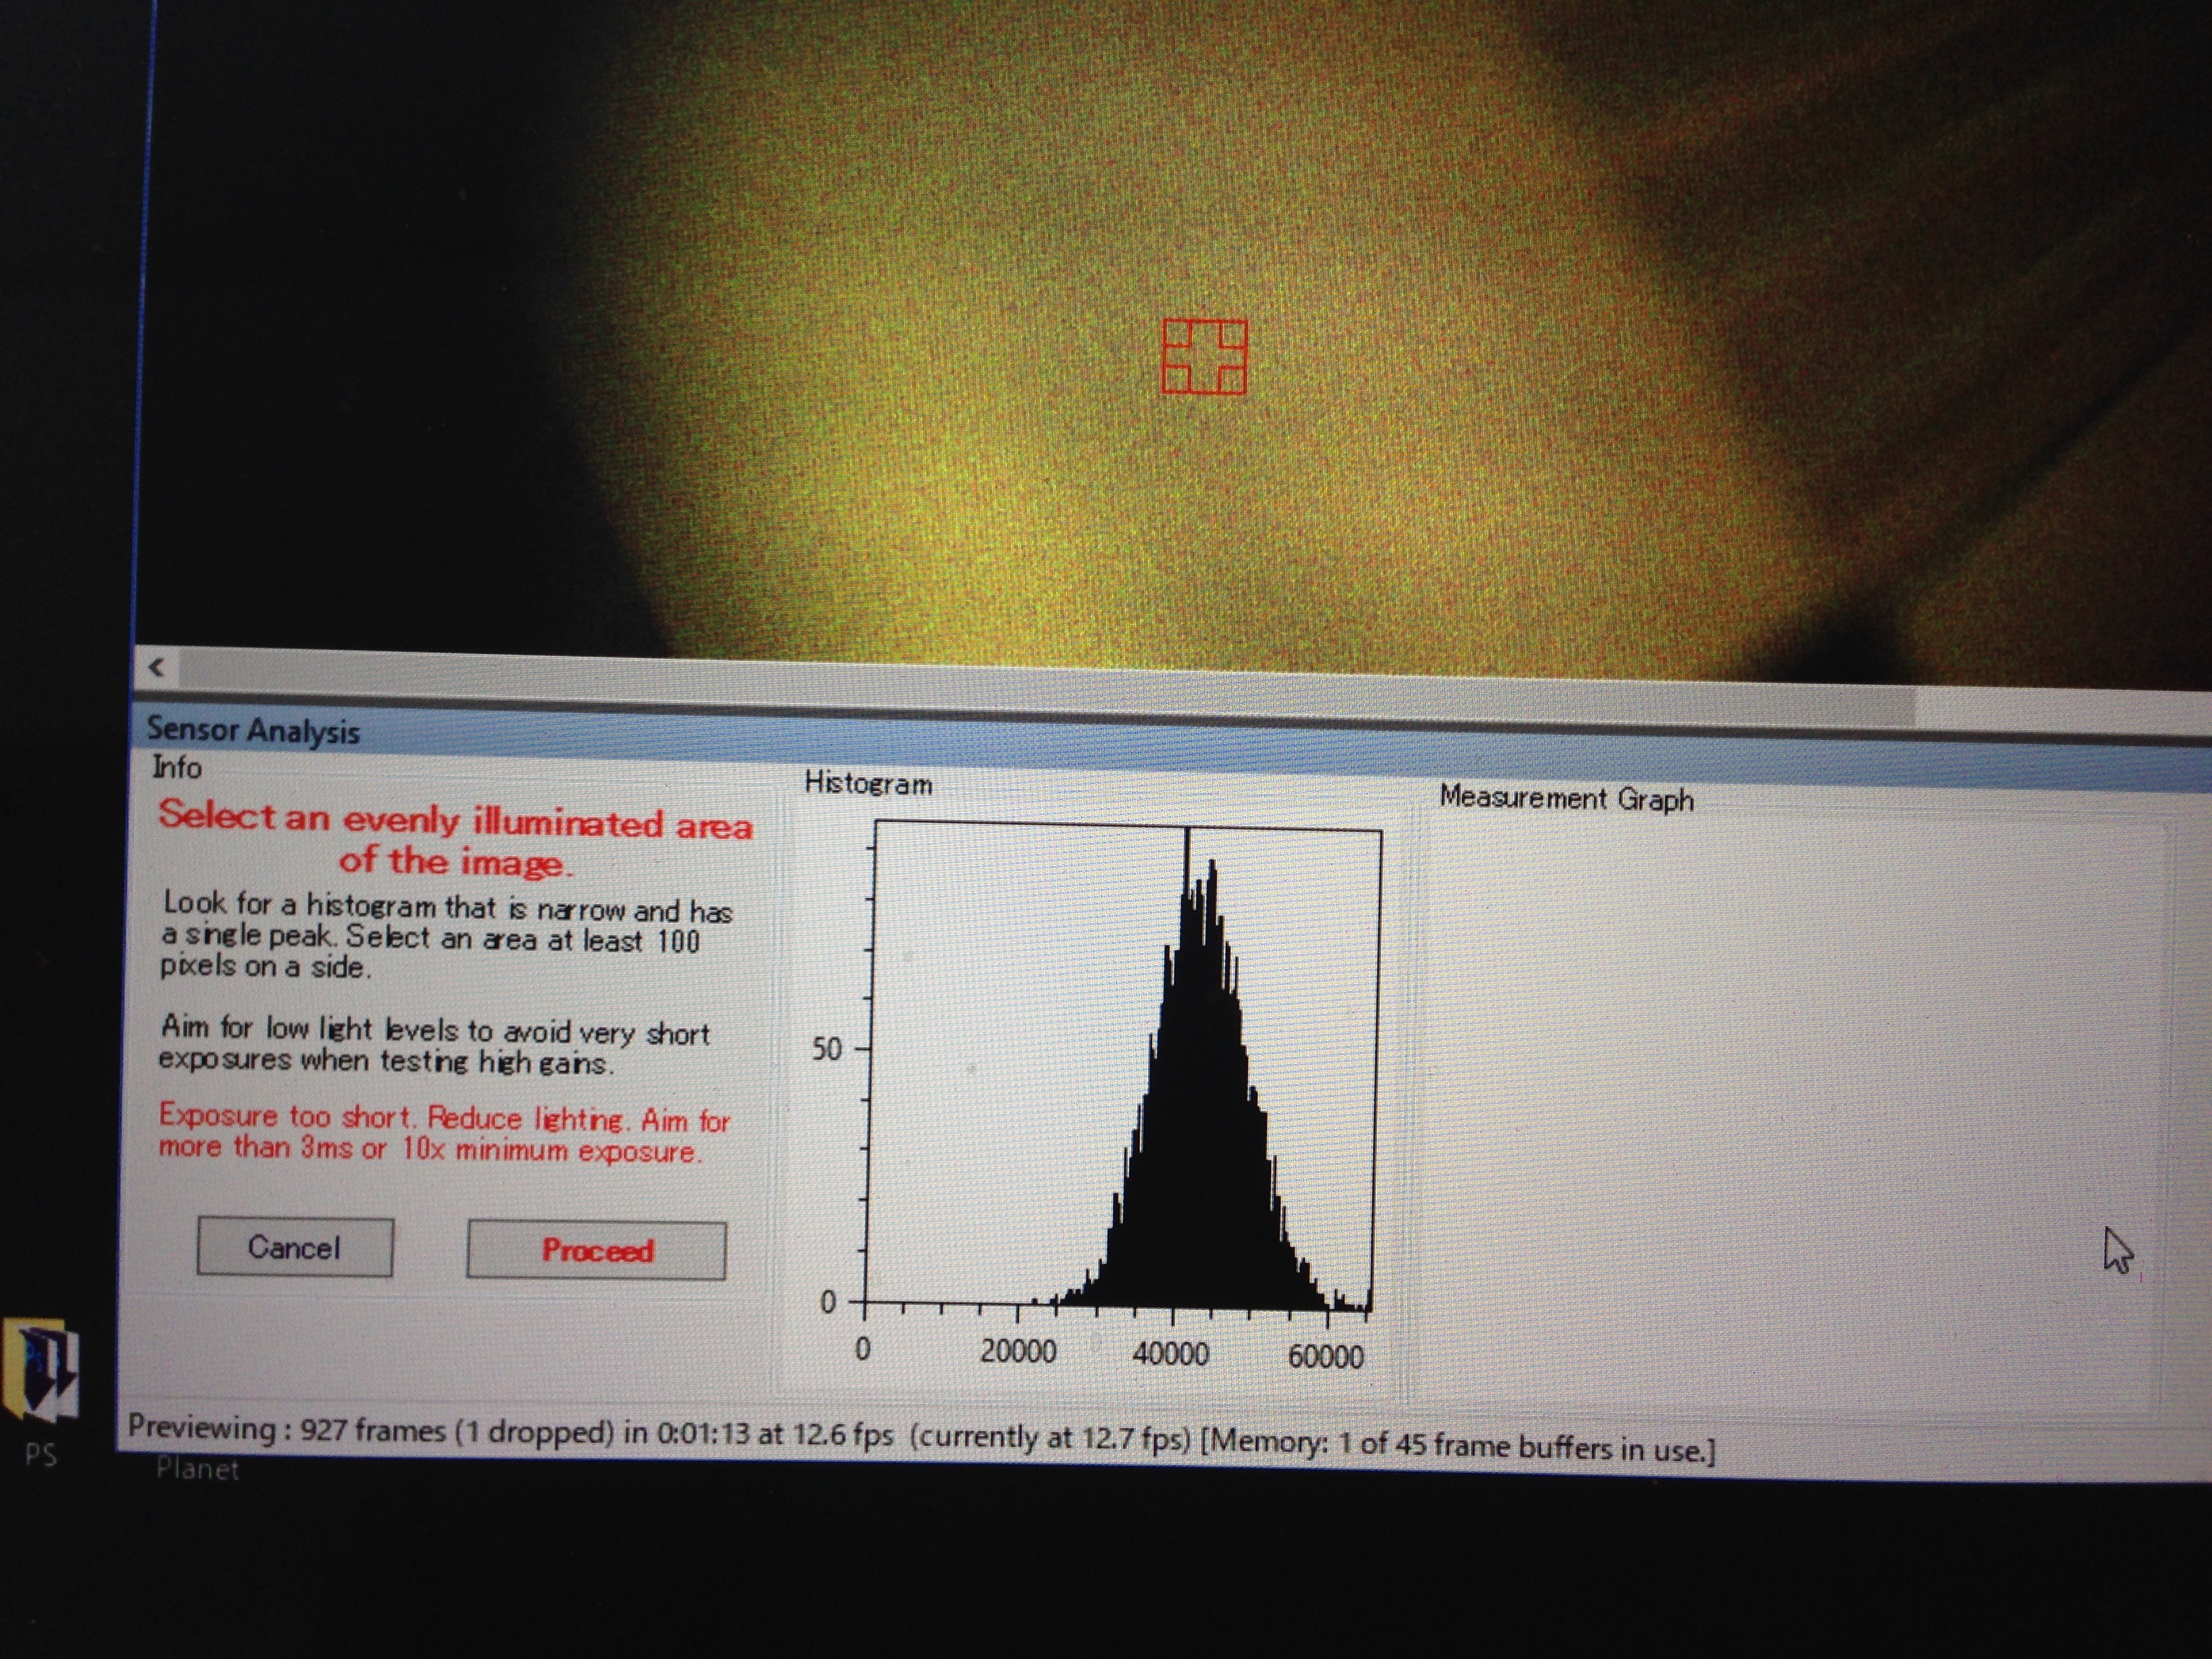
Task: Click the 'Sensor Analysis' panel title
Action: tap(253, 730)
